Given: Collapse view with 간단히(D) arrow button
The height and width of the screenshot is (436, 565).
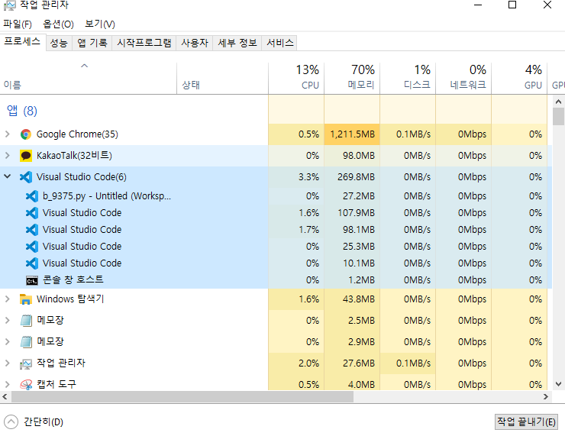Looking at the screenshot, I should [11, 422].
